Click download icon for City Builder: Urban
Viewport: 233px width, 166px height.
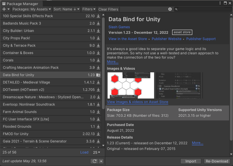click(98, 31)
